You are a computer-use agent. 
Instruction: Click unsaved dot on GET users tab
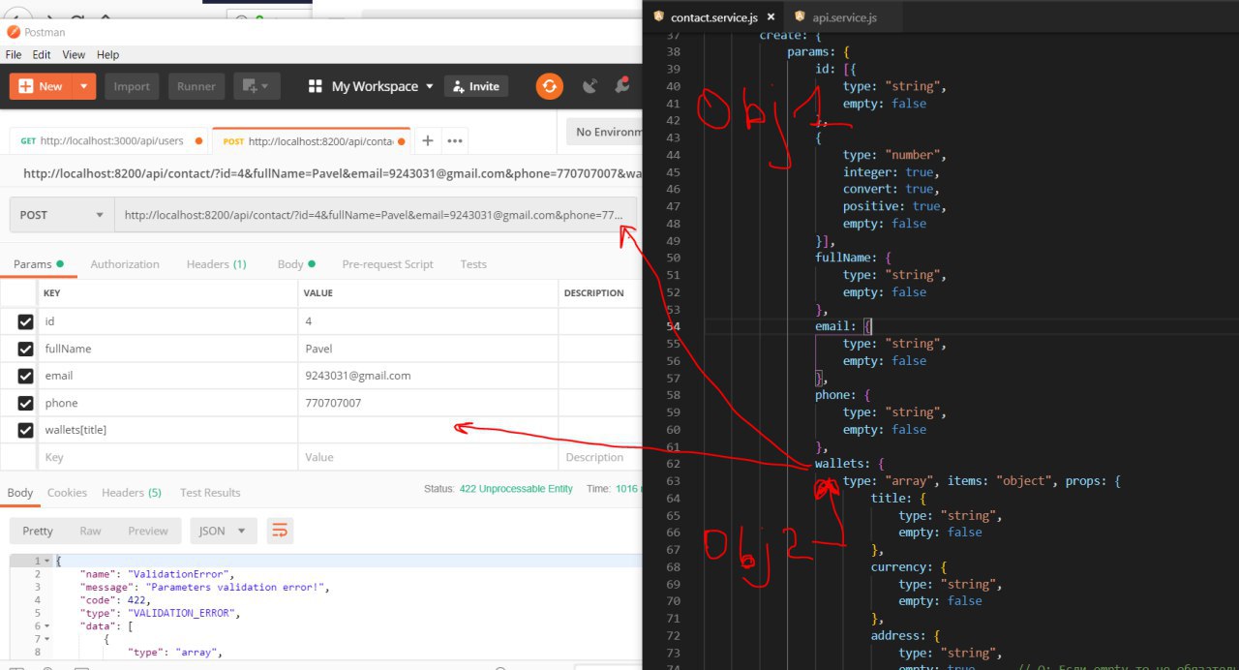point(198,140)
